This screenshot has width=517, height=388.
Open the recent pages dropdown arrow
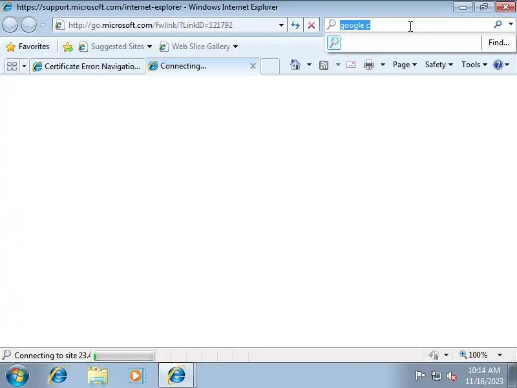43,25
